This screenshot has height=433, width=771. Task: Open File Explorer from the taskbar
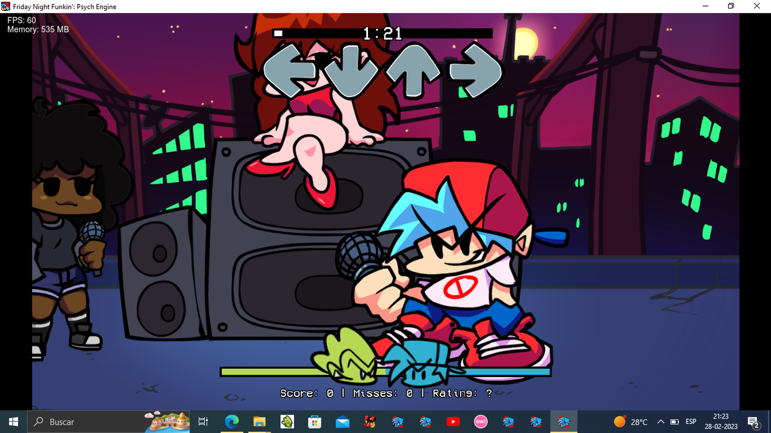coord(259,422)
